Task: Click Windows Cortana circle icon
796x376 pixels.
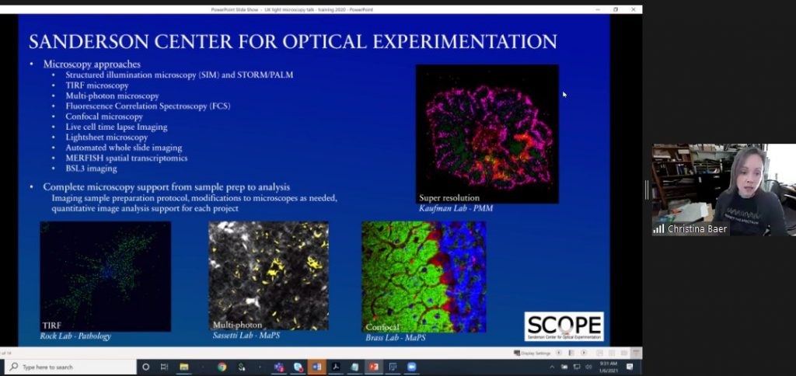Action: pyautogui.click(x=145, y=367)
